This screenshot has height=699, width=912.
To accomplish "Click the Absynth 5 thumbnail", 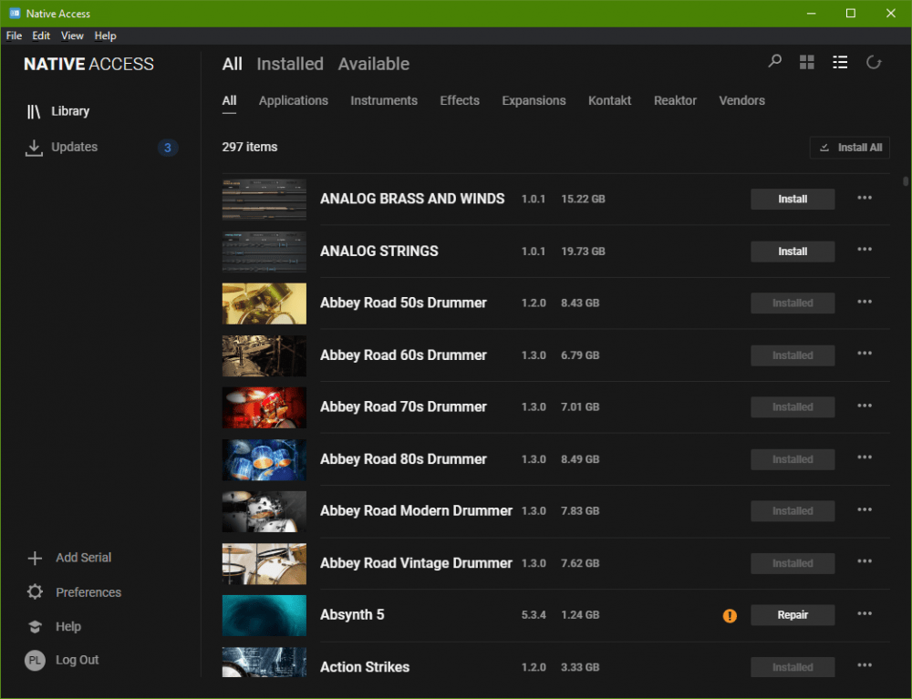I will [264, 615].
